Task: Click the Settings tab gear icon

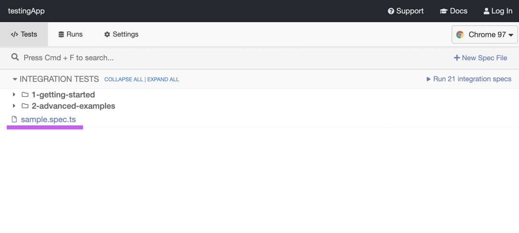Action: pos(107,35)
